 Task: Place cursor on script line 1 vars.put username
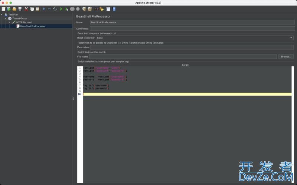[x=102, y=68]
